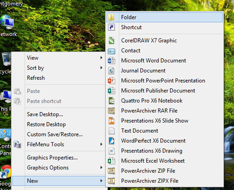Click the CorelDRAW X7 Graphic icon
Image resolution: width=234 pixels, height=190 pixels.
coord(112,41)
